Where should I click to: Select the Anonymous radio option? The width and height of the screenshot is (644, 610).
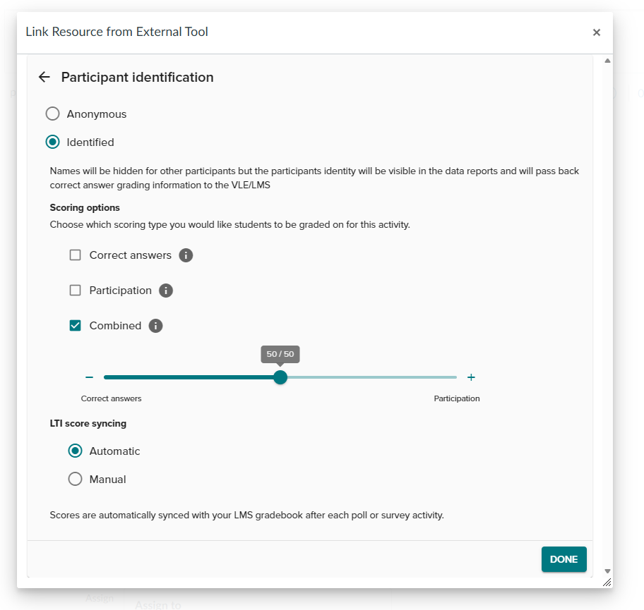(x=52, y=114)
